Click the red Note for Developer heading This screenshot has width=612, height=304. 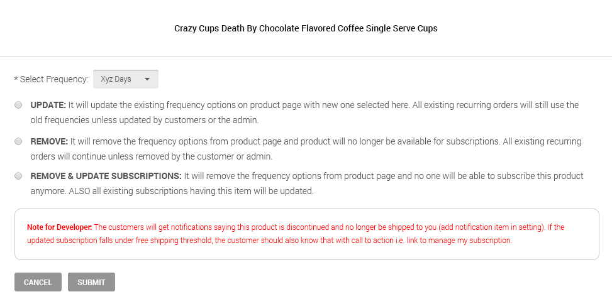(59, 227)
